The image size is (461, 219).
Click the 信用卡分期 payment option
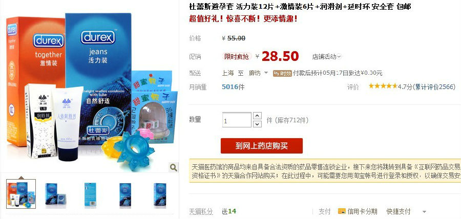click(x=358, y=211)
